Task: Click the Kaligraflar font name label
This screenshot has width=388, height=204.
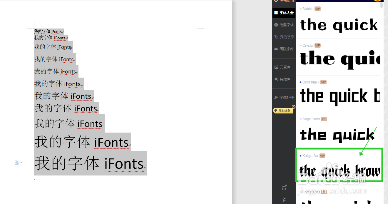Action: [310, 156]
